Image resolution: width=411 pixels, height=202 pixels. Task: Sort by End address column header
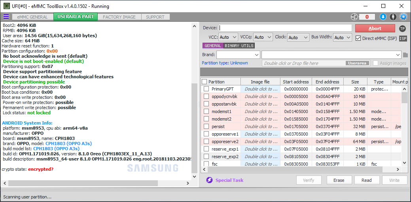328,82
